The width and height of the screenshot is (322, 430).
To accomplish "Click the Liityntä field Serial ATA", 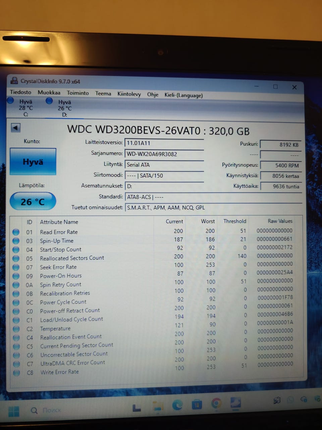I will (164, 165).
